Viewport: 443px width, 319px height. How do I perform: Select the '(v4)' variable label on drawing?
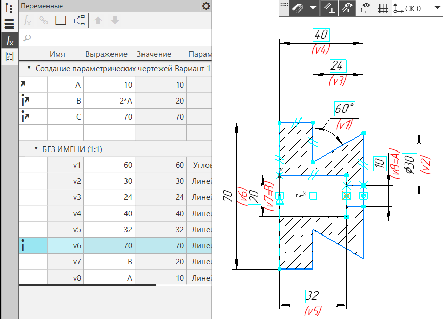point(321,49)
